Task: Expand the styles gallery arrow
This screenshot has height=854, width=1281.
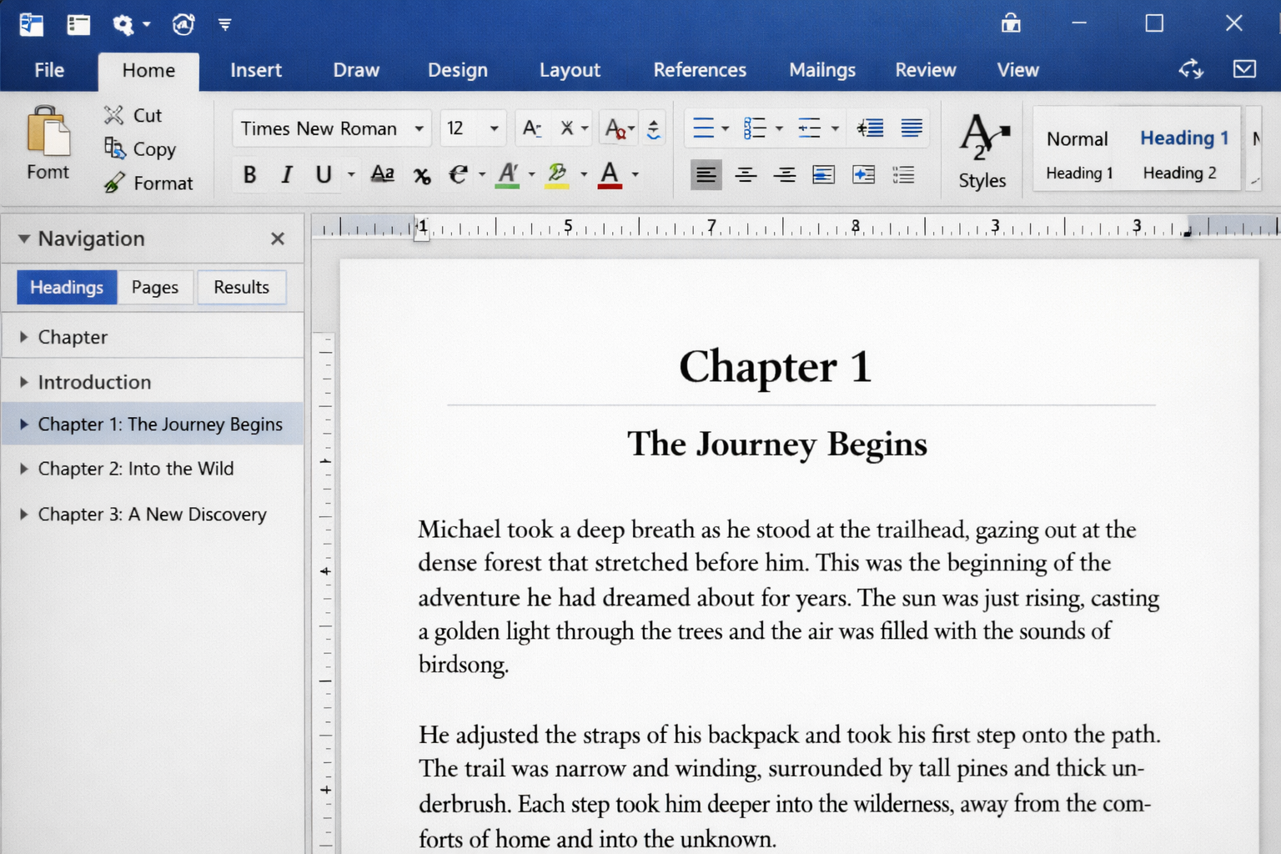Action: click(x=1253, y=181)
